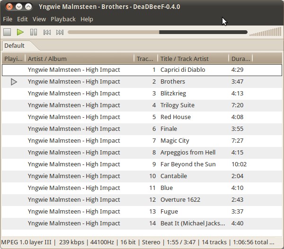284x249 pixels.
Task: Click the 2:04 duration of Cantabile
Action: pyautogui.click(x=237, y=176)
